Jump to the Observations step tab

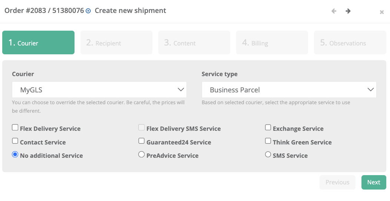click(x=350, y=43)
